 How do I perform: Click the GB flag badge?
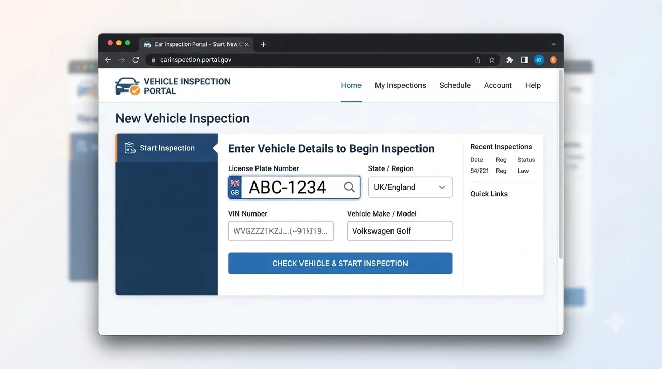click(x=235, y=187)
